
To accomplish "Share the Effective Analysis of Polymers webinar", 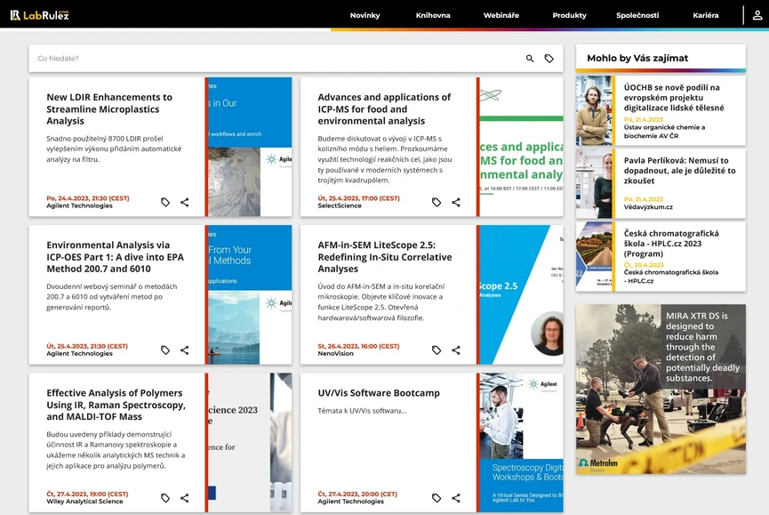I will pyautogui.click(x=184, y=498).
